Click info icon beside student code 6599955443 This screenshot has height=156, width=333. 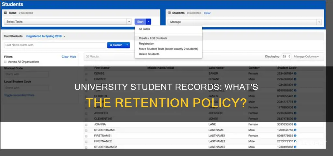pos(295,96)
